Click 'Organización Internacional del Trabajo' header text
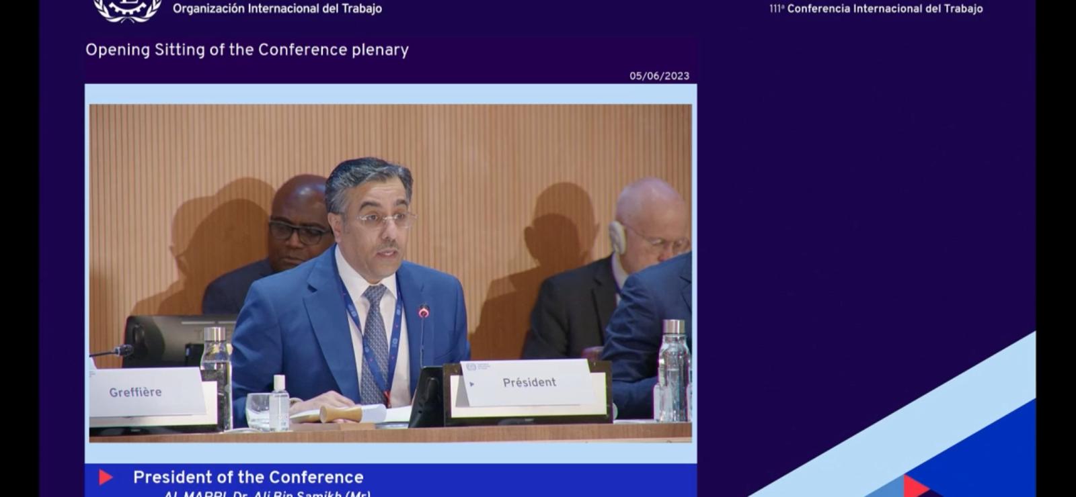The image size is (1076, 497). point(277,9)
